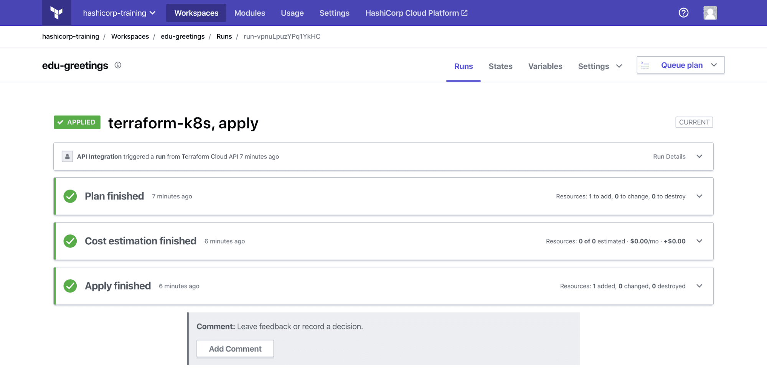Click the green APPLIED status badge
Image resolution: width=767 pixels, height=388 pixels.
tap(77, 122)
